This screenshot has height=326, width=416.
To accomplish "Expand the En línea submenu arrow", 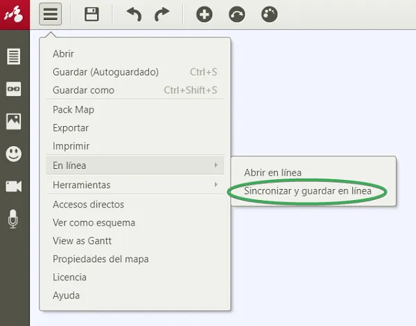I will tap(216, 165).
